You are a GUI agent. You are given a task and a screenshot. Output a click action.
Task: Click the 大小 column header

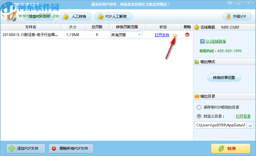[73, 27]
